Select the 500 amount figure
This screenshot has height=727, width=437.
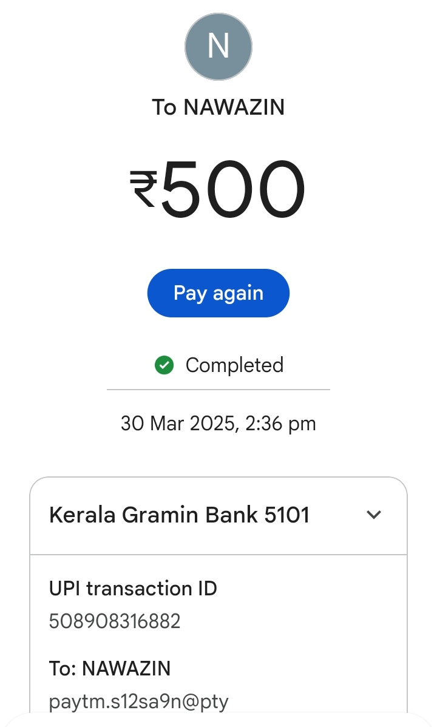tap(233, 189)
